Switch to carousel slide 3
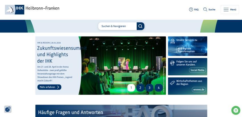 click(x=149, y=88)
